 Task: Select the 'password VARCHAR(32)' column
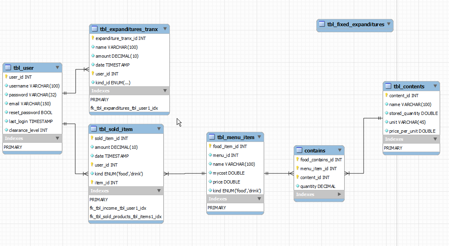32,94
